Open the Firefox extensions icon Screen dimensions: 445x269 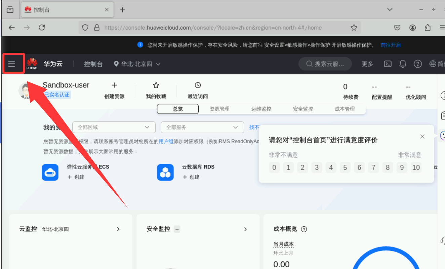pos(428,28)
